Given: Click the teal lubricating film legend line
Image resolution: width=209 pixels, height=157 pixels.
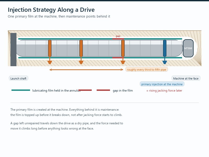Looking at the screenshot, I should [21, 90].
